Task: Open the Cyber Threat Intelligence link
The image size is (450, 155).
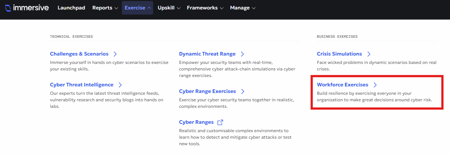Action: (x=82, y=85)
